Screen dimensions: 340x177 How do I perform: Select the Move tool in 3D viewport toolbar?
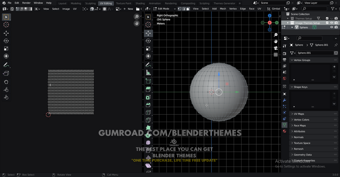pos(148,33)
